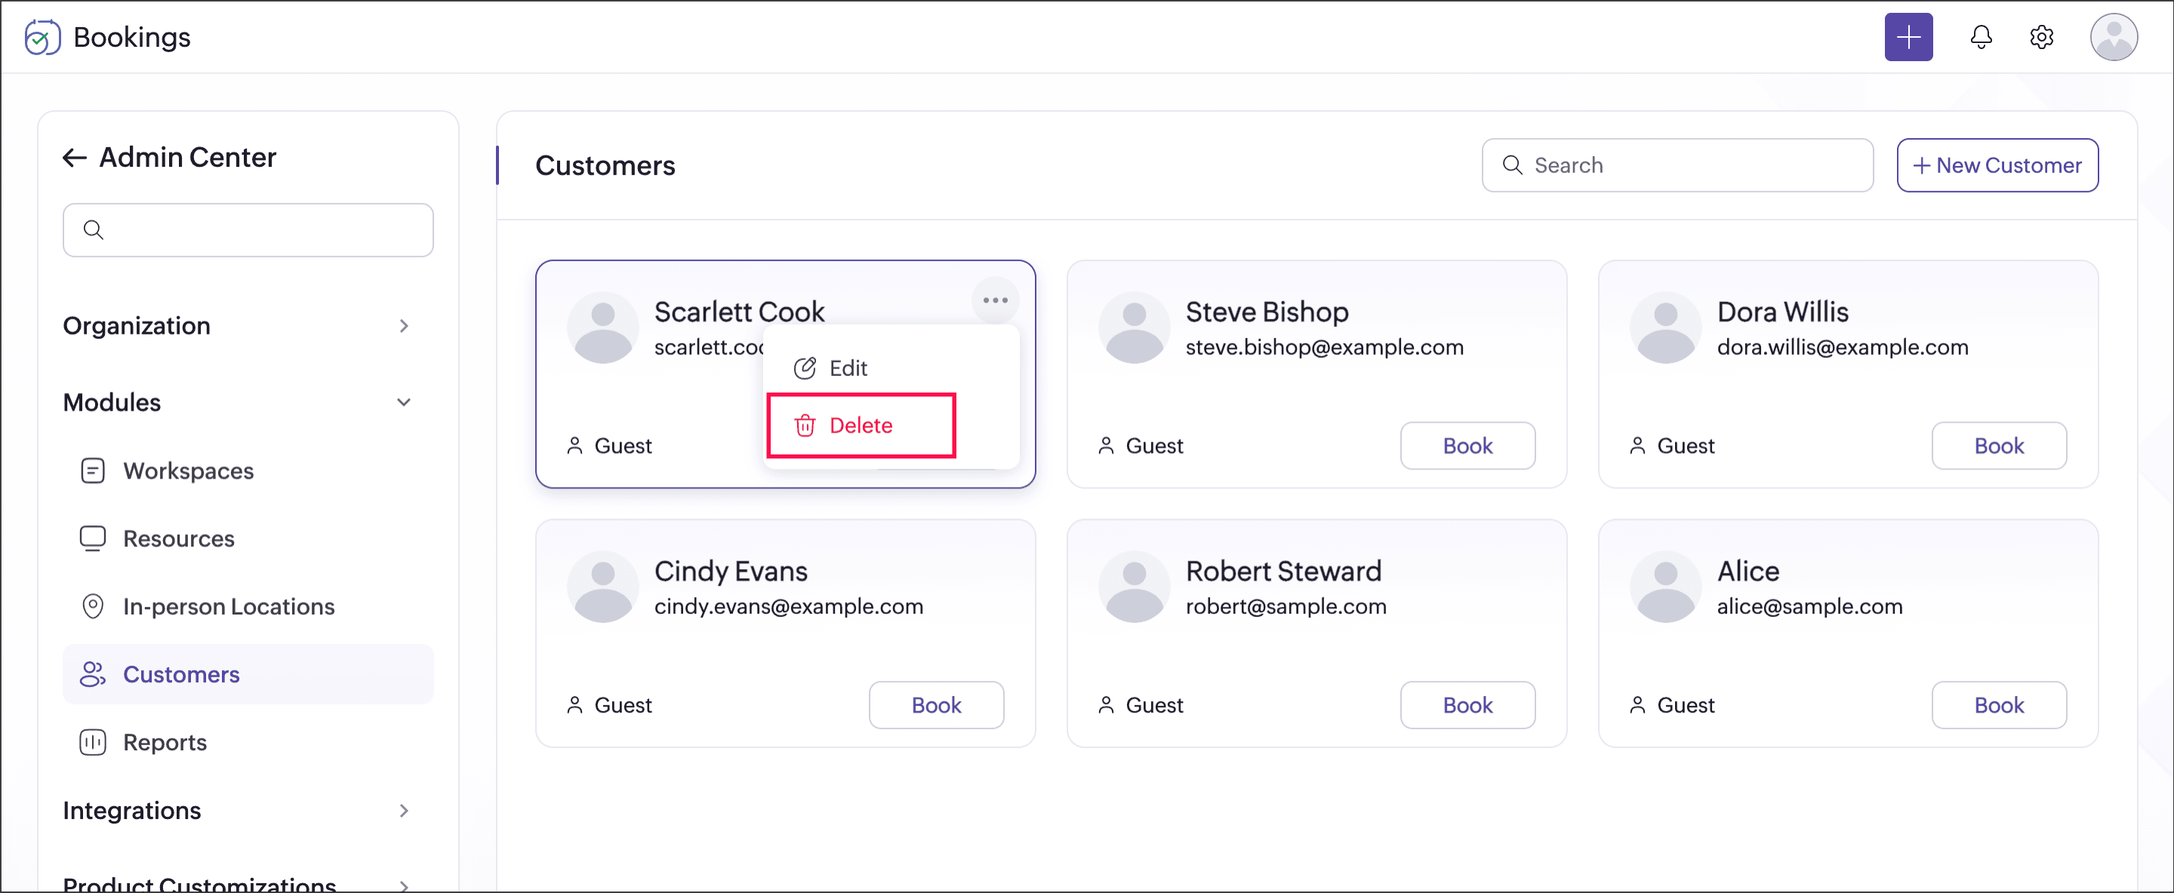The image size is (2174, 893).
Task: Click Guest icon on Alice's card
Action: coord(1637,705)
